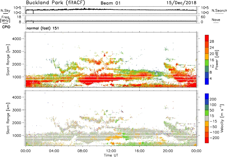Screen dimensions: 227x157
Task: Click the "Buckland Park (fitACF)" title
Action: 55,3
